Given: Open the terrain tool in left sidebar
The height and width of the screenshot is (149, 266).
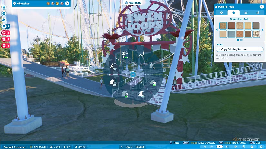Looking at the screenshot, I should click(4, 20).
